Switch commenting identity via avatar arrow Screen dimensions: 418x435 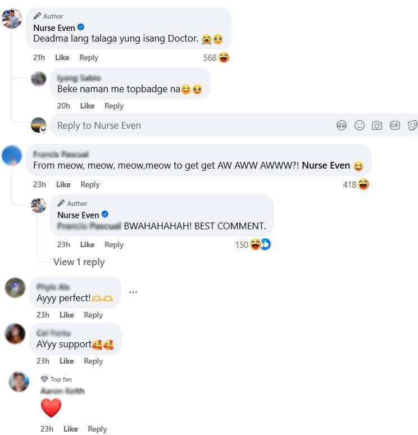pos(43,130)
